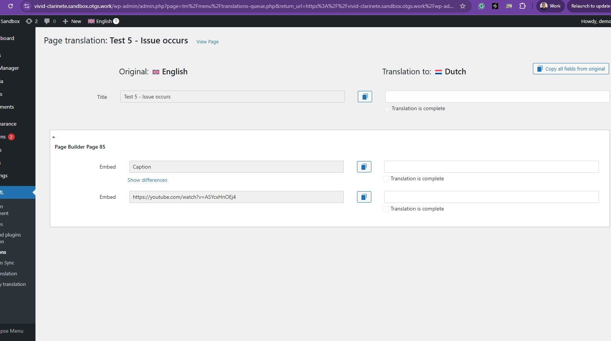Open the English language switcher

coord(103,21)
